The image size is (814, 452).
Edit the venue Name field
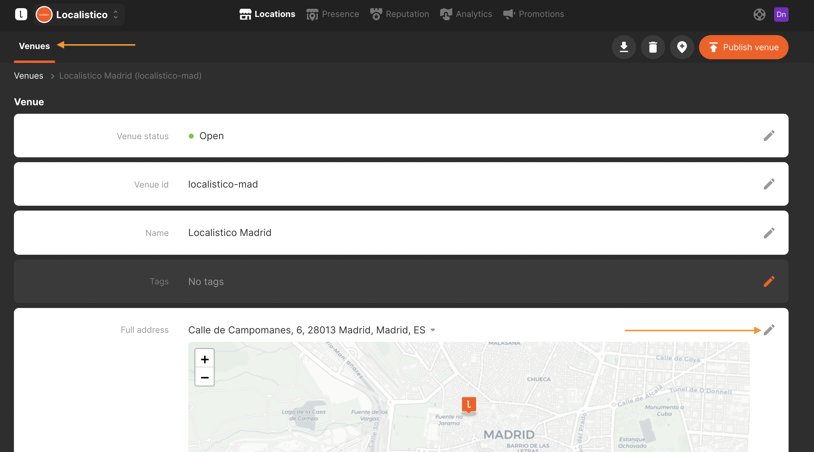pos(769,233)
